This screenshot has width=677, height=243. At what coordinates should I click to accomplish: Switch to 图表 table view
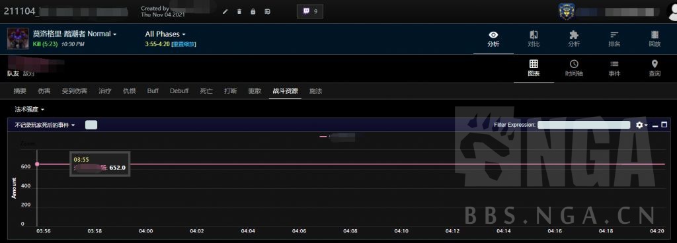tap(534, 68)
